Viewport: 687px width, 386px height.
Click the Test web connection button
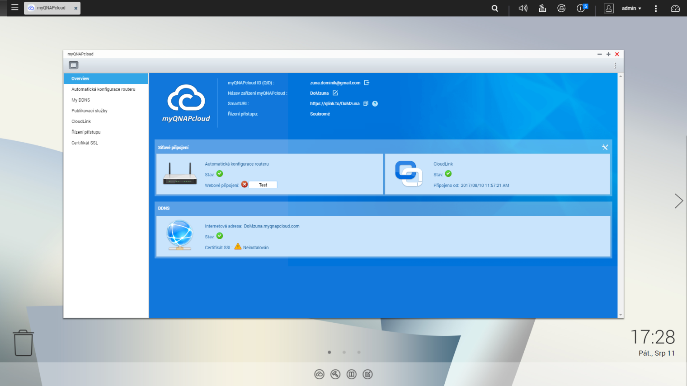click(x=263, y=185)
